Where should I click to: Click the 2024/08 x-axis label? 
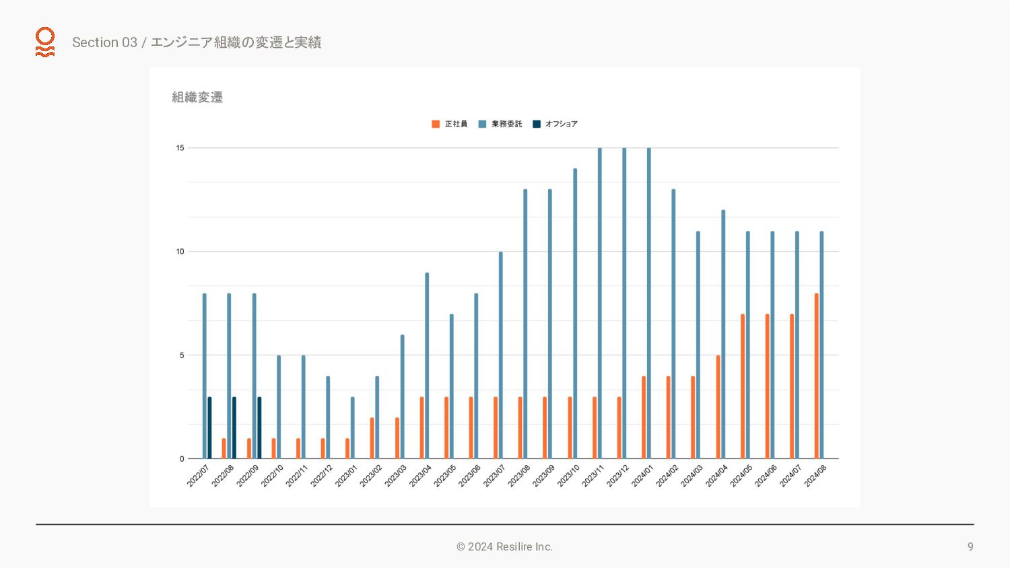tap(815, 476)
